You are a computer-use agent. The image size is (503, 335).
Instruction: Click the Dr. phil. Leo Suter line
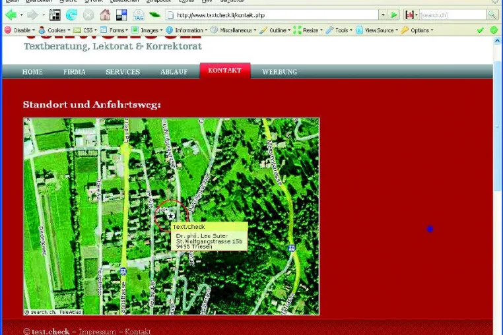(202, 236)
